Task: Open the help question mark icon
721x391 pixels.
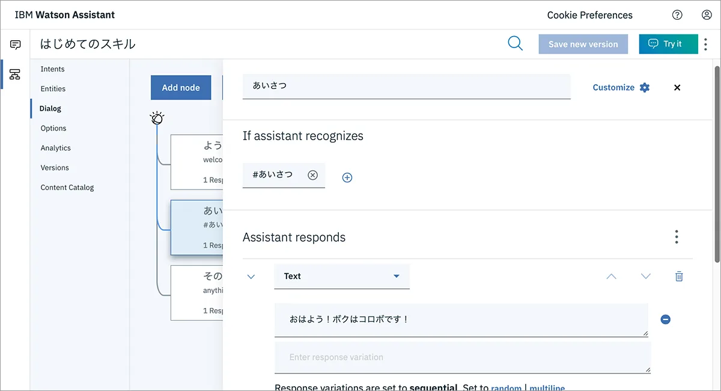Action: pos(677,15)
